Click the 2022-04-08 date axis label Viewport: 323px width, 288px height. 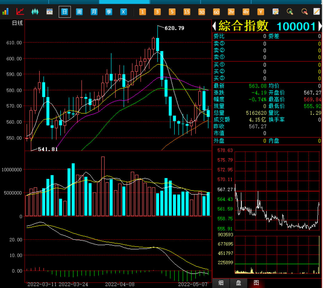(x=120, y=284)
